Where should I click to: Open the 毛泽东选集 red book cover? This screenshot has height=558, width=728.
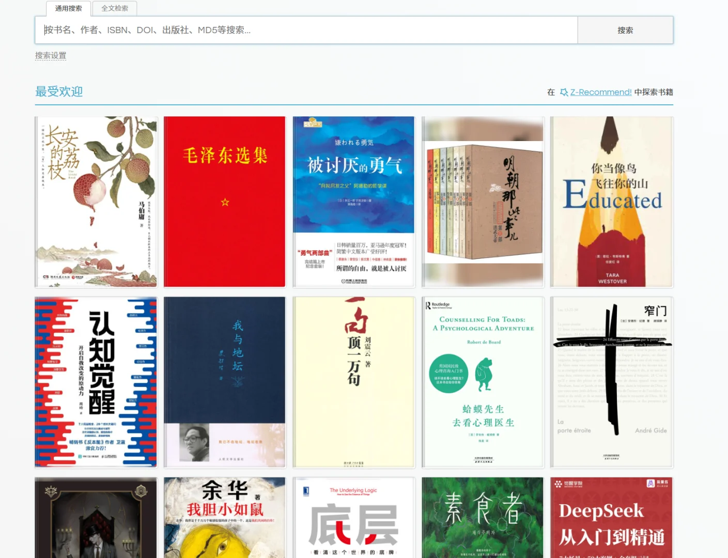[x=225, y=202]
